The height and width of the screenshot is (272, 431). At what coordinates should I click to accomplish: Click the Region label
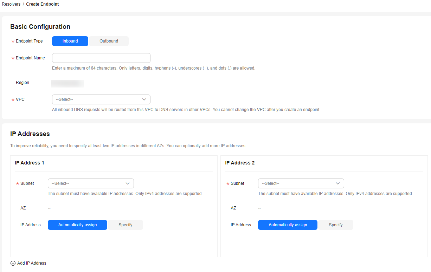click(x=22, y=83)
